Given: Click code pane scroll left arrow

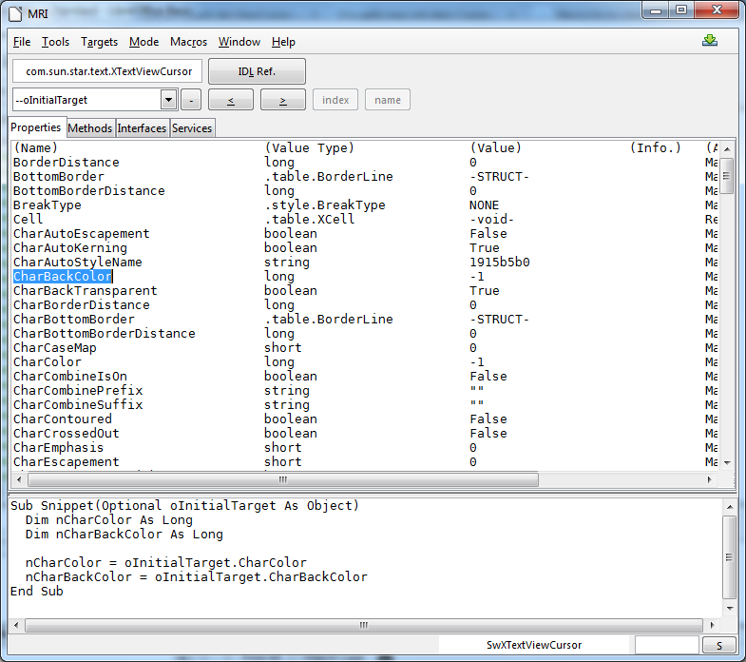Looking at the screenshot, I should [x=17, y=625].
